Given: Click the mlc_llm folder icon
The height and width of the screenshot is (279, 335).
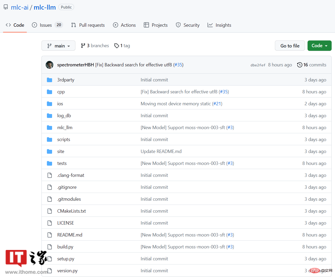Looking at the screenshot, I should 49,128.
